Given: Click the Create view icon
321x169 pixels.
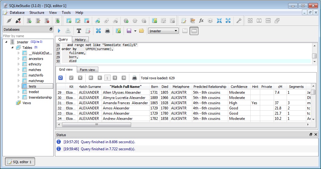Looking at the screenshot, I should 155,21.
